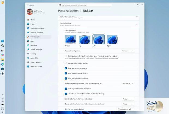Open Time & language category
169x114 pixels.
point(39,49)
